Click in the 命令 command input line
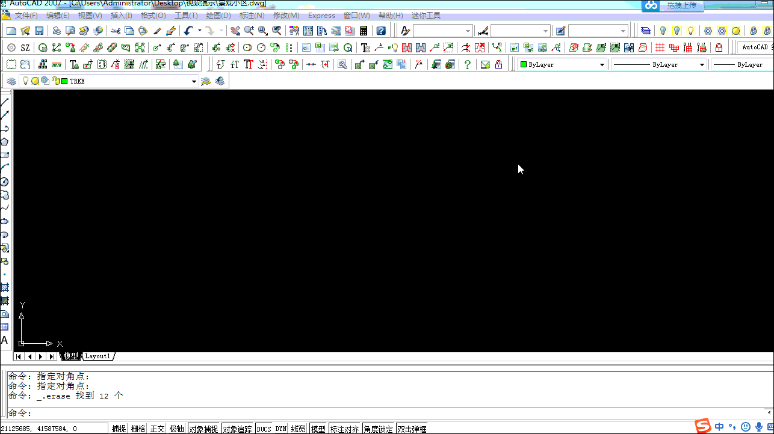Viewport: 774px width, 434px height. (385, 412)
